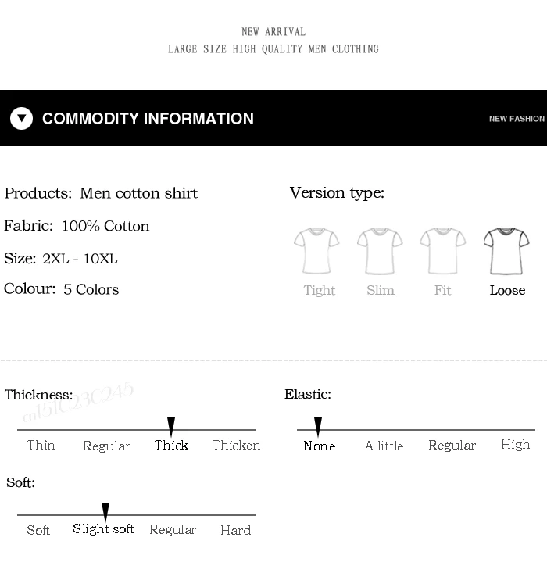Click the Soft slider marker triangle
The image size is (547, 584).
tap(105, 512)
